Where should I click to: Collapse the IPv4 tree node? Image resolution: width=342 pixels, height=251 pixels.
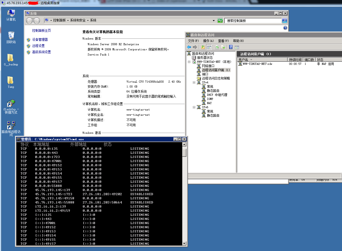[194, 82]
